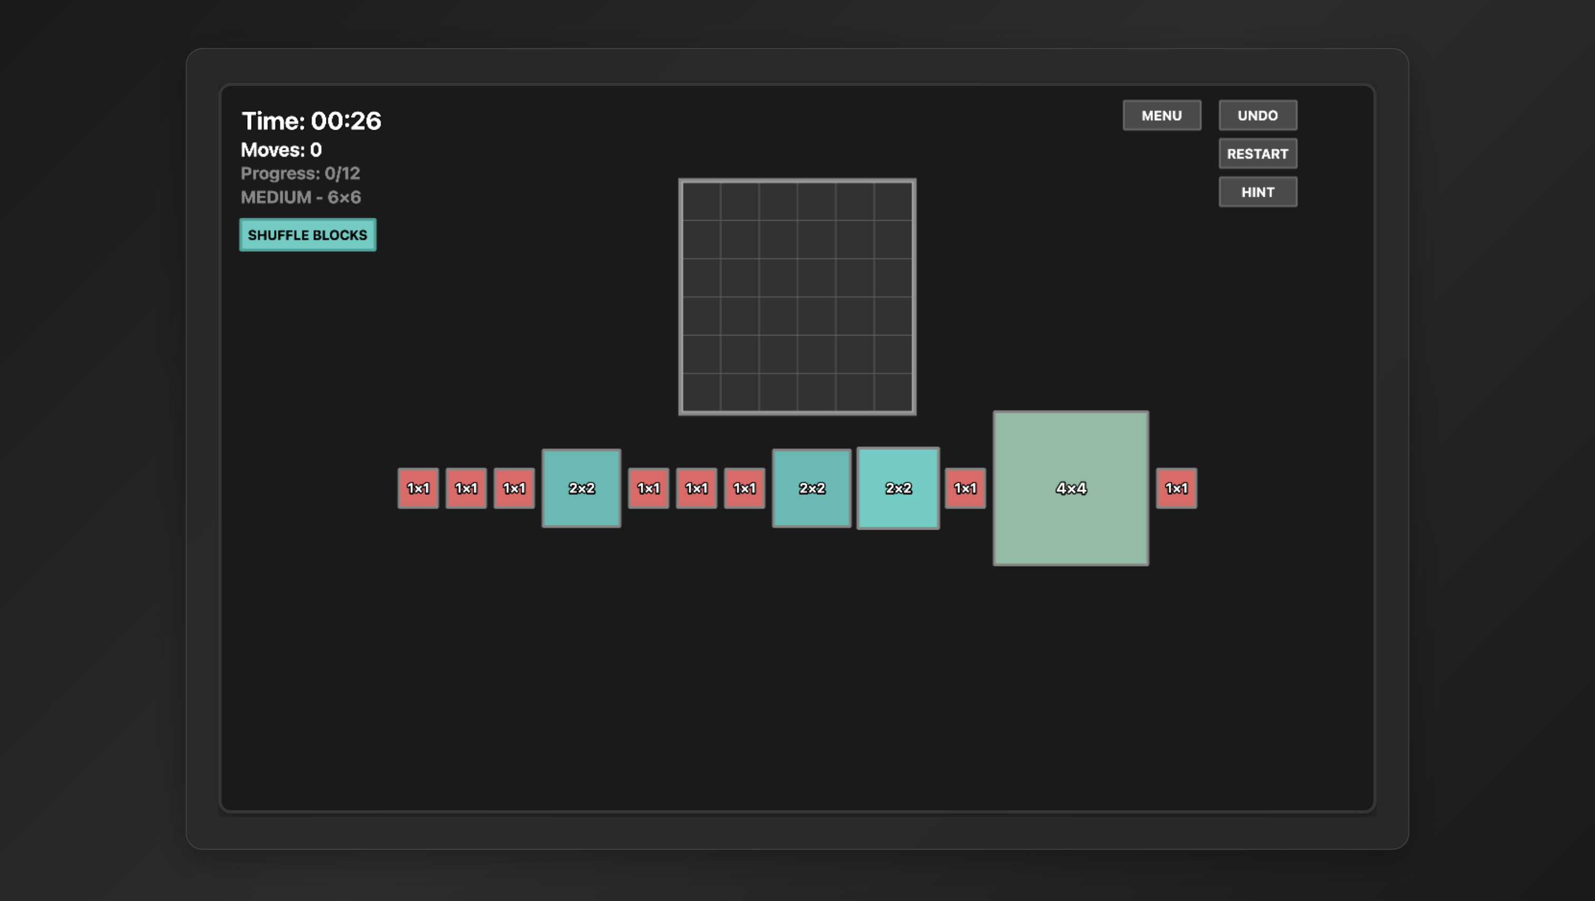
Task: Pick the leftmost 2x2 teal block
Action: tap(581, 488)
